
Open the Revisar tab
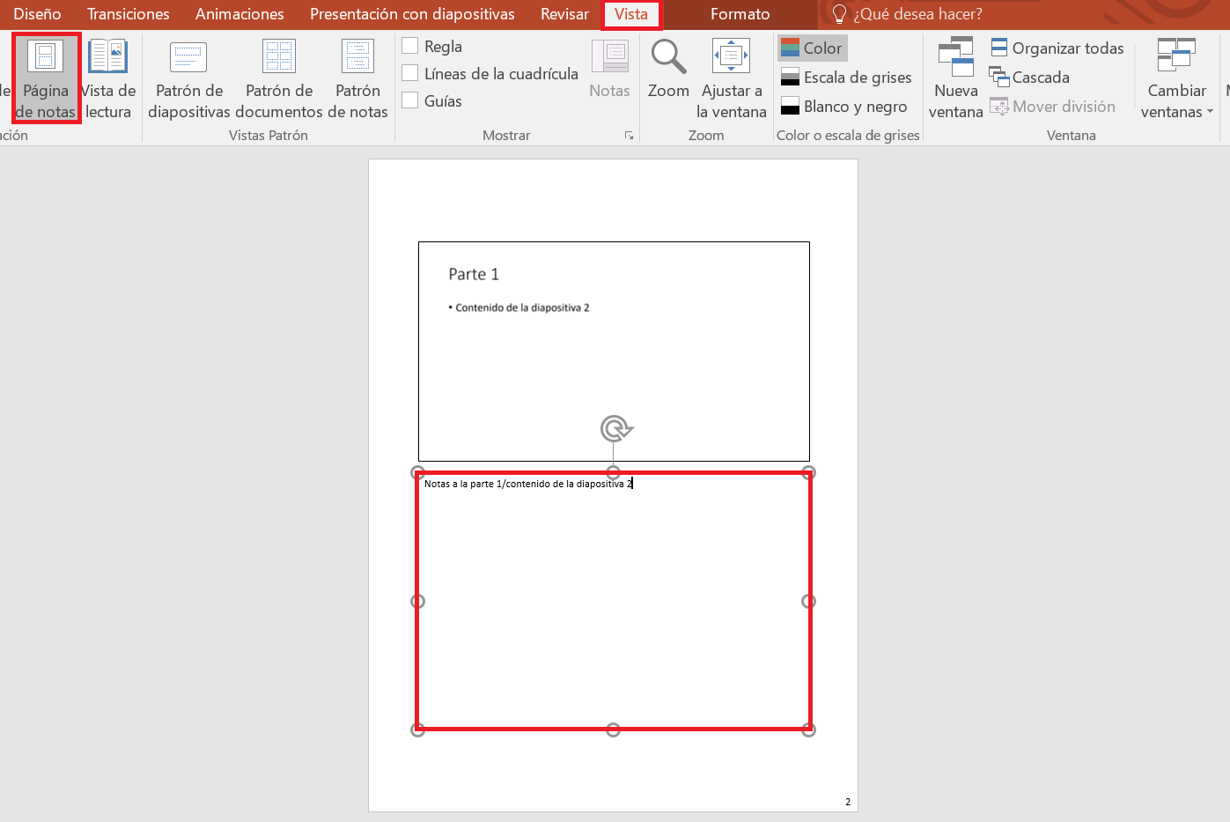(x=564, y=14)
